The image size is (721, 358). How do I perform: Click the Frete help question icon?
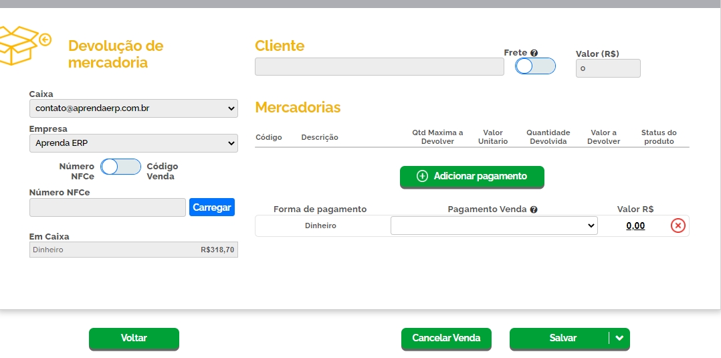[x=534, y=53]
